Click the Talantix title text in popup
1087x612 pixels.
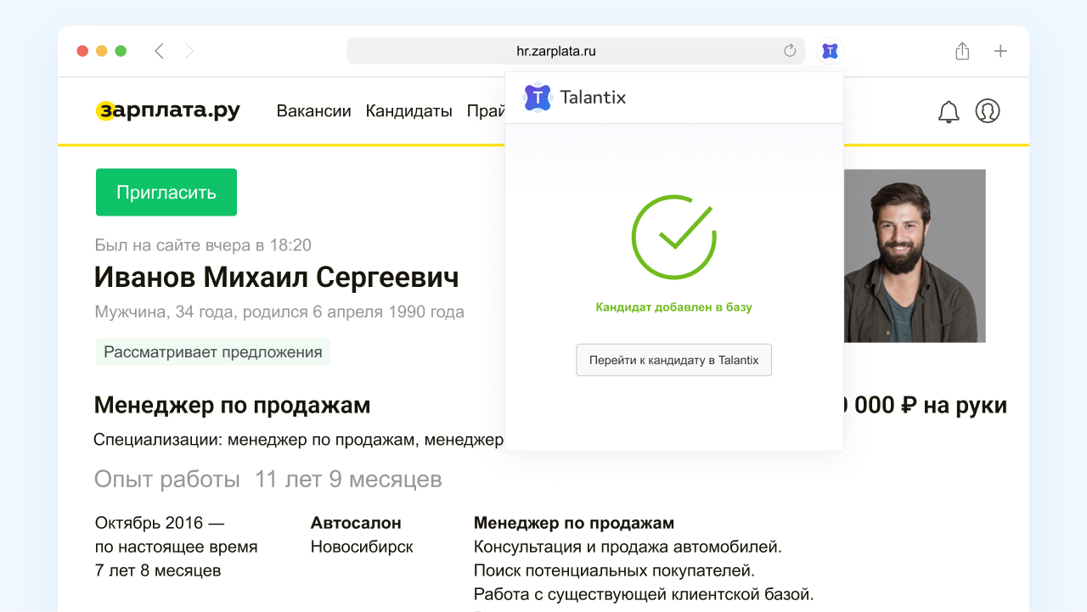tap(594, 98)
